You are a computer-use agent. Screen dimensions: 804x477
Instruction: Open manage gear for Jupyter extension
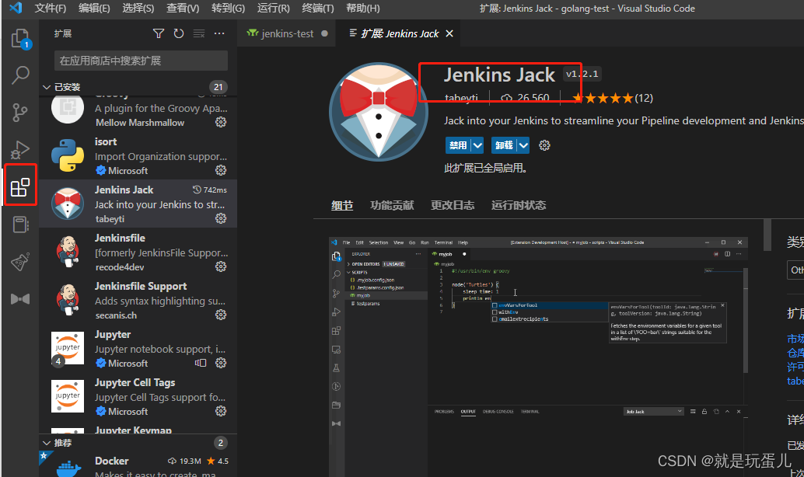pos(221,363)
